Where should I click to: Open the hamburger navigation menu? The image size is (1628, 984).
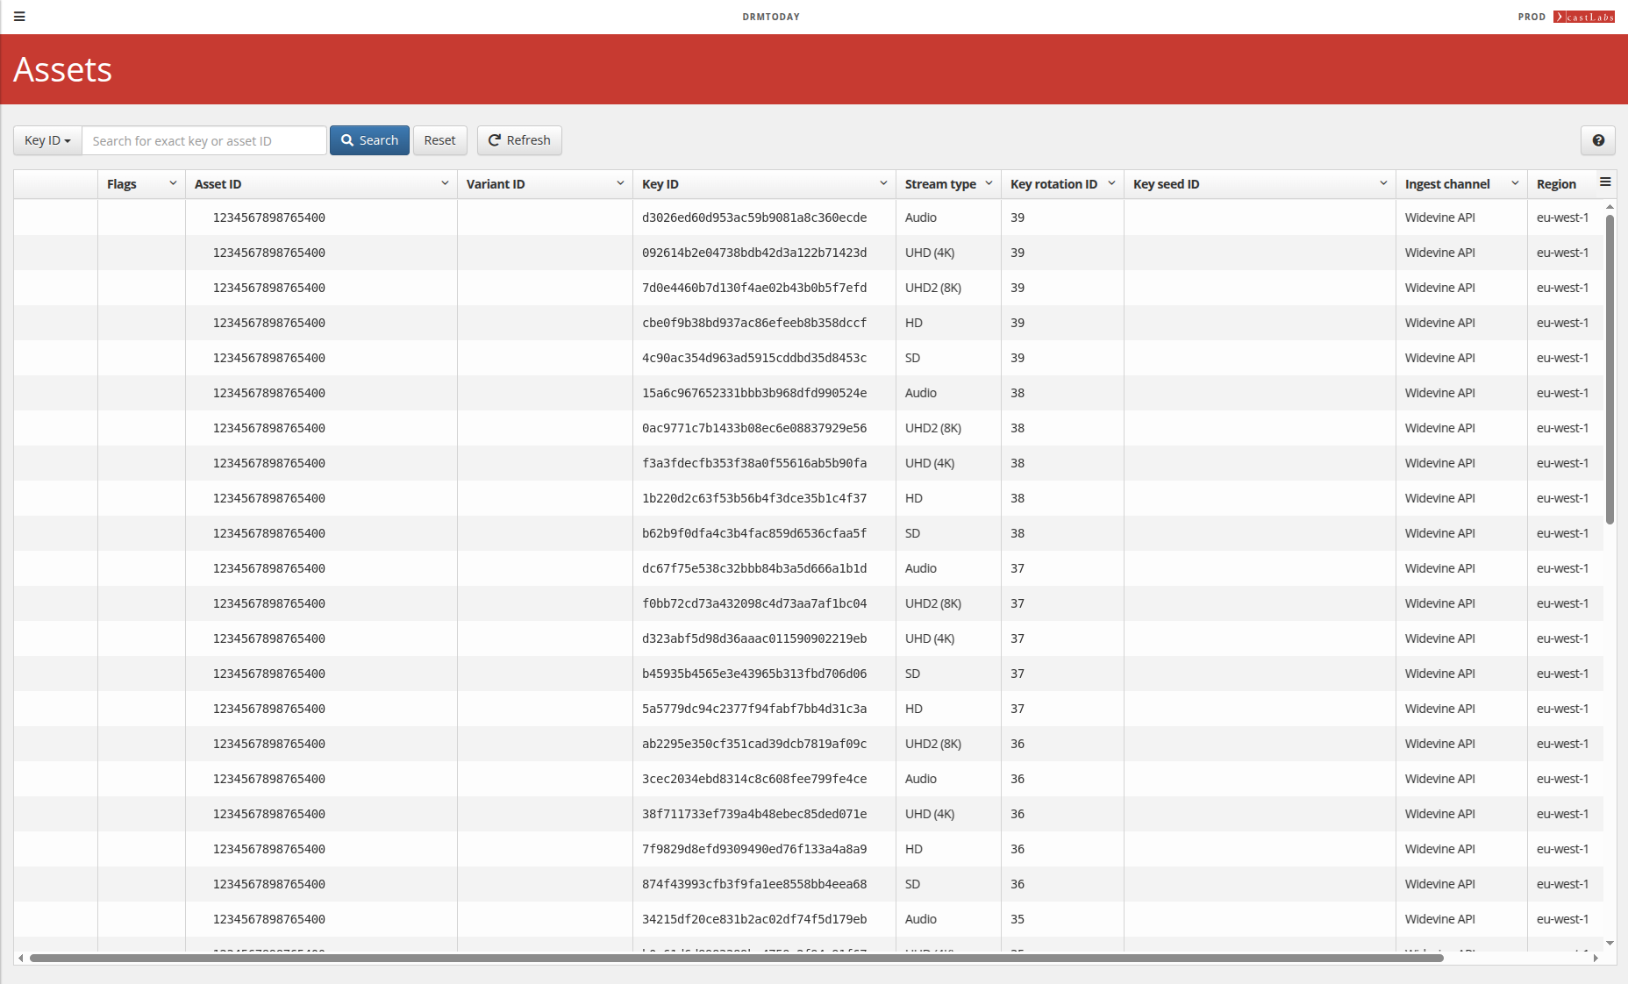coord(19,17)
